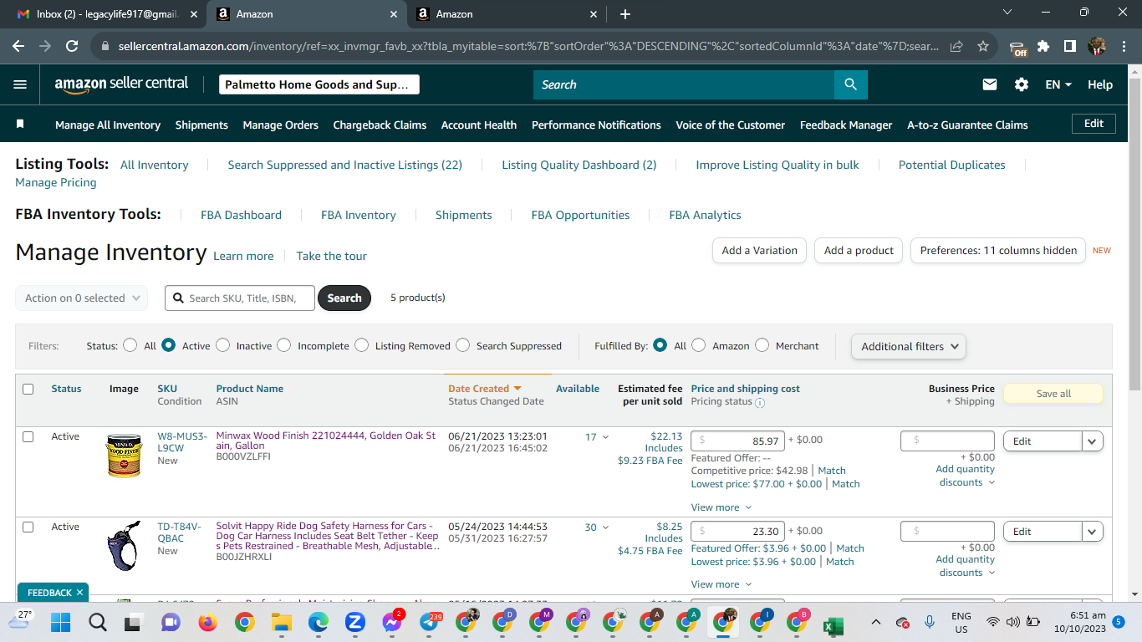The height and width of the screenshot is (642, 1142).
Task: Click the Minwax product thumbnail
Action: coord(125,456)
